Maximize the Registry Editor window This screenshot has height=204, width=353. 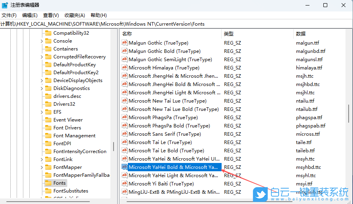pos(325,5)
